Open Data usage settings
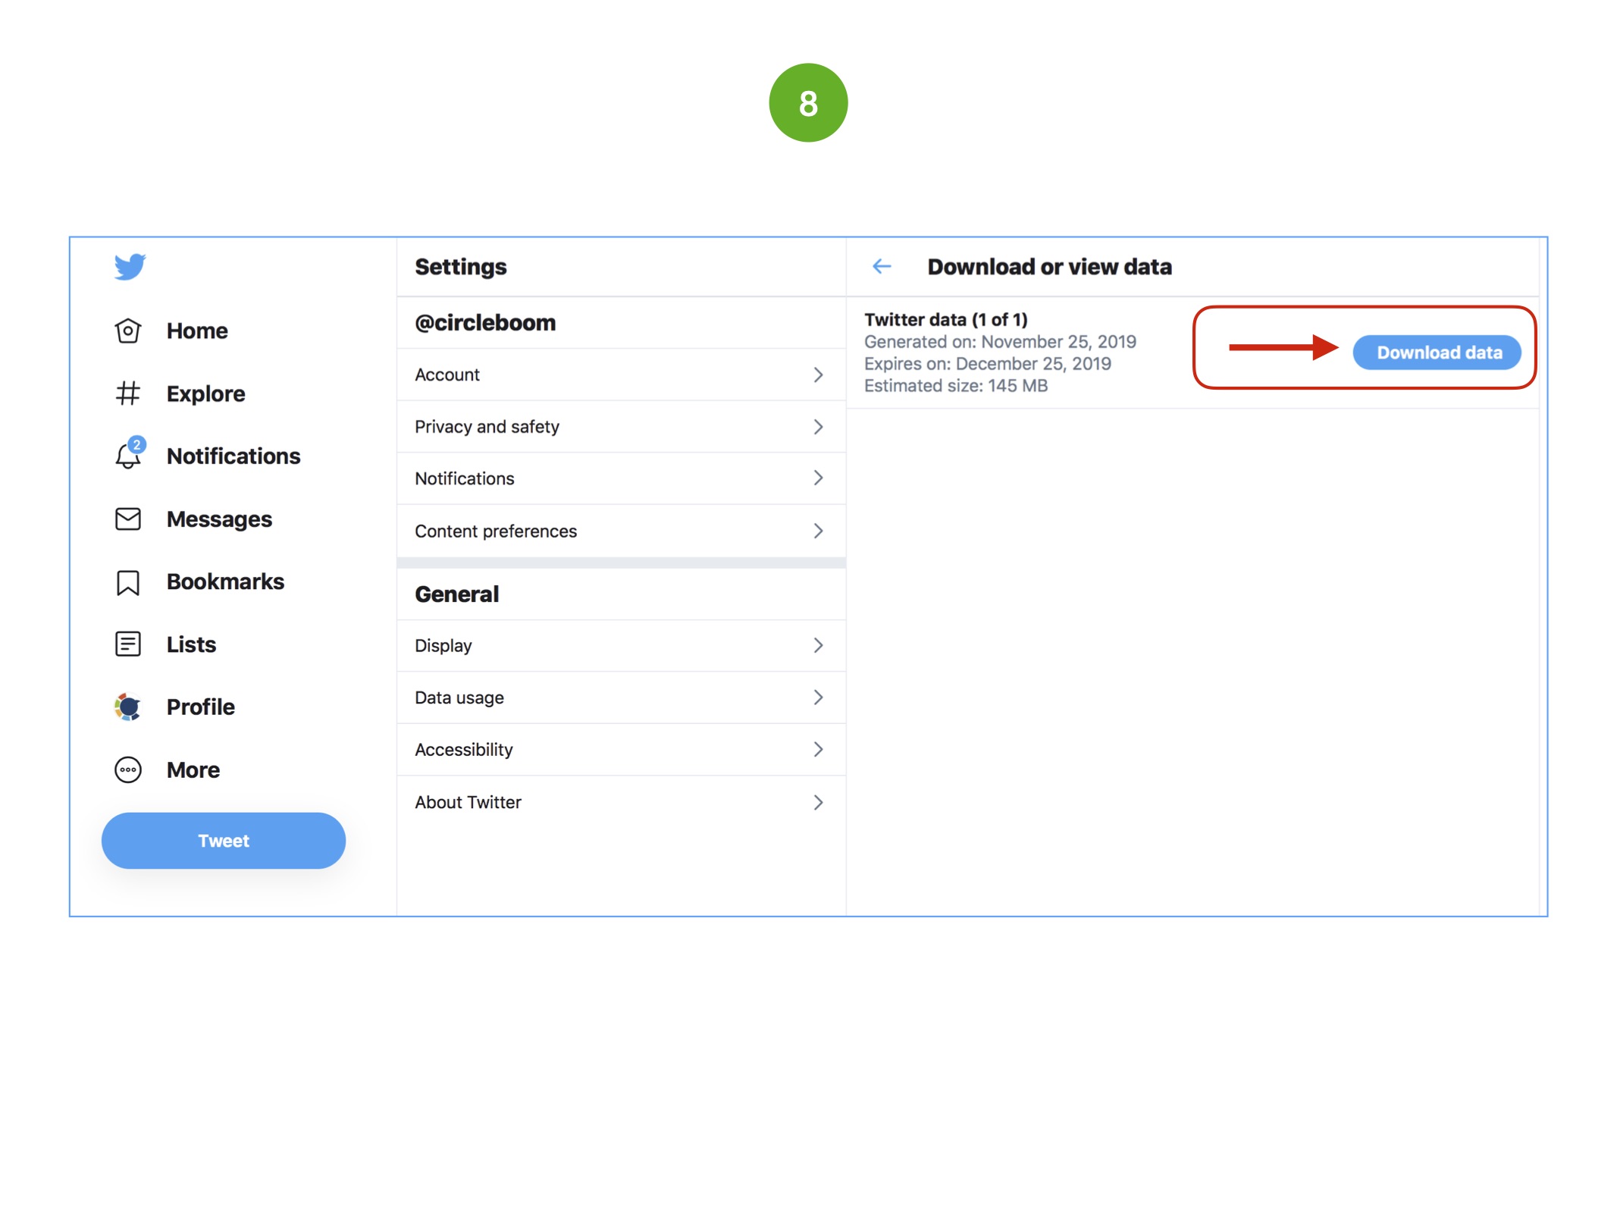Screen dimensions: 1617x1213 click(x=621, y=697)
